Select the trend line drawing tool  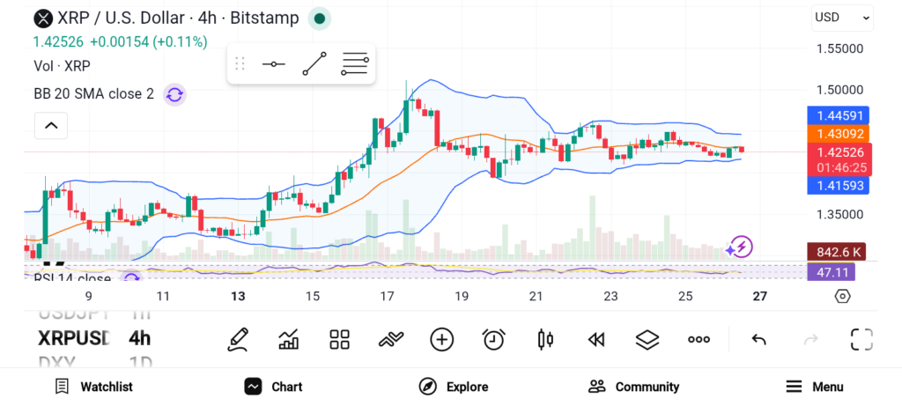point(314,64)
